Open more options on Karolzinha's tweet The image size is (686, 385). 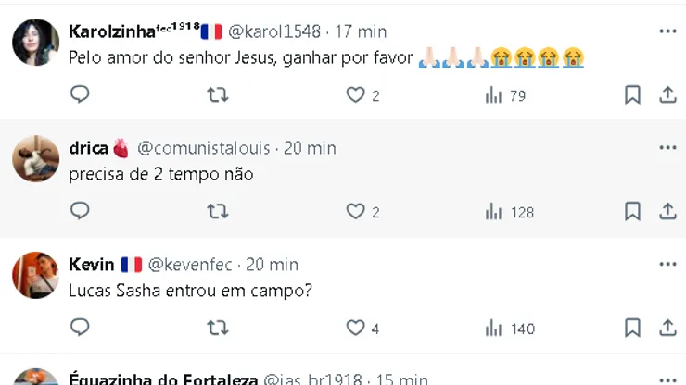667,31
